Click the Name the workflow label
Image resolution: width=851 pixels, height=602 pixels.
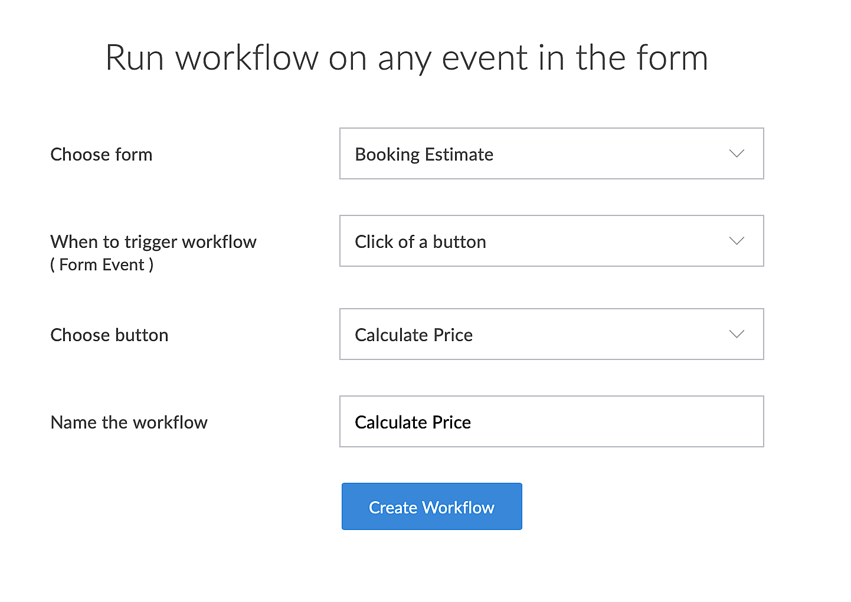[x=129, y=423]
